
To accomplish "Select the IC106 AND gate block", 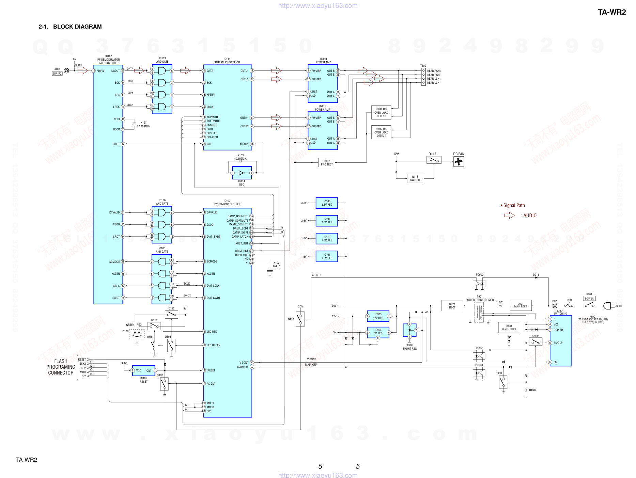I will [x=162, y=225].
